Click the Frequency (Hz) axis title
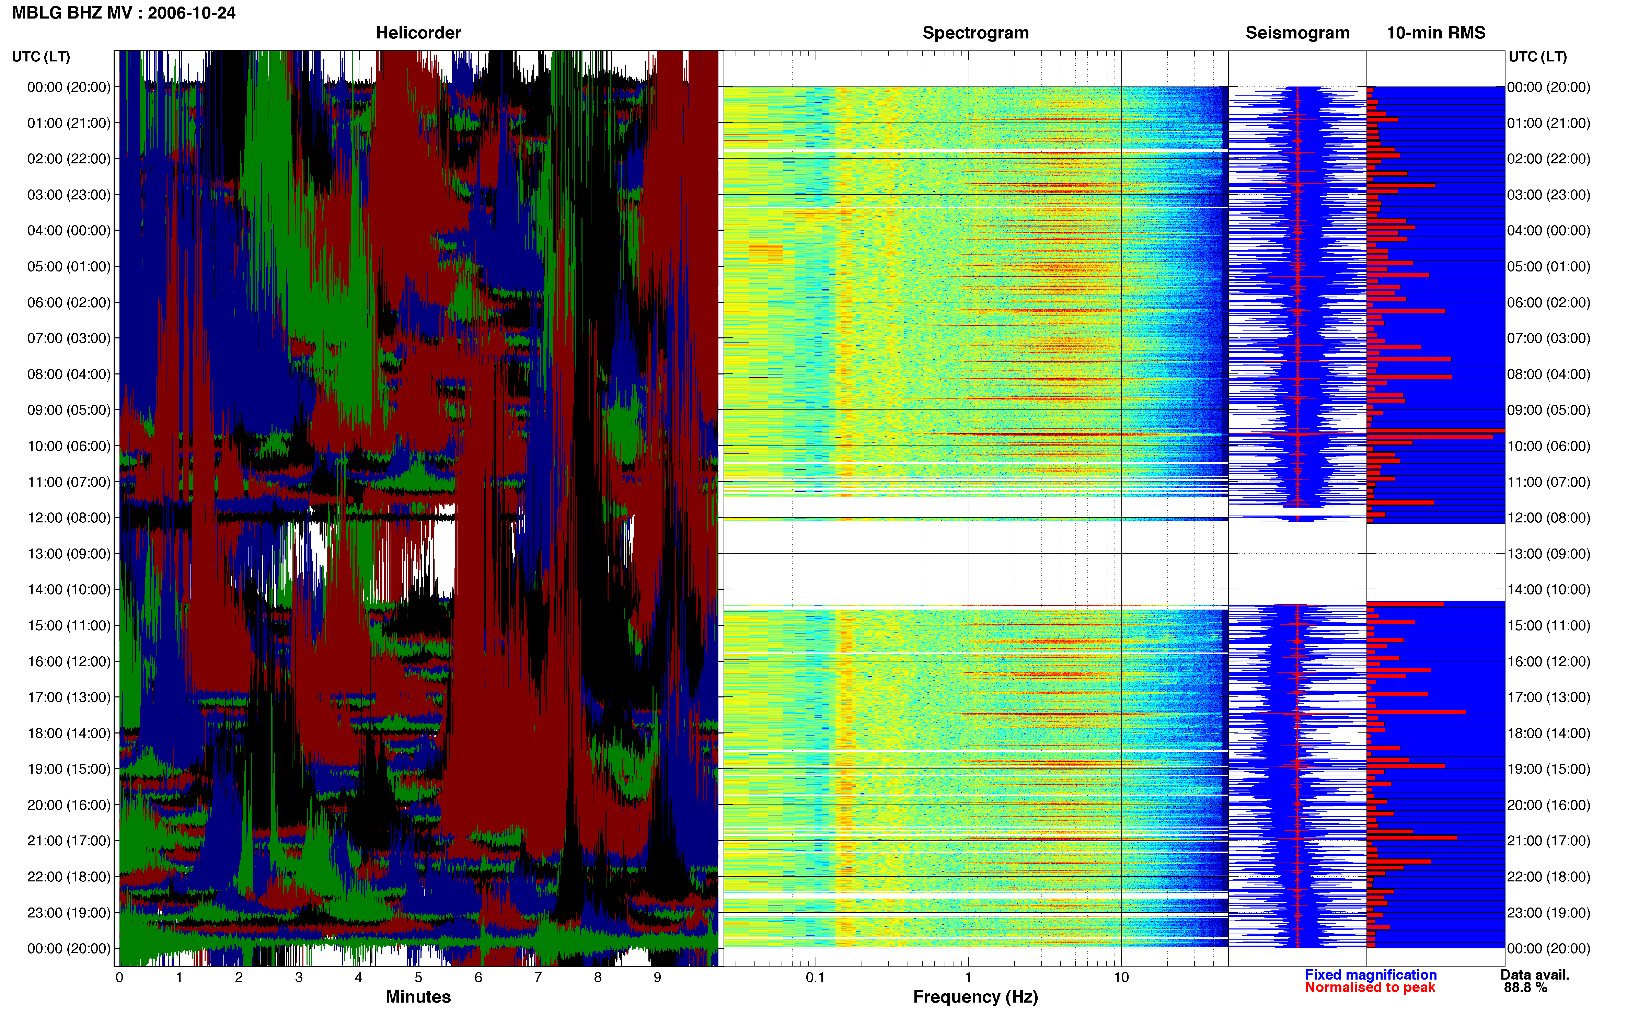 (x=975, y=997)
